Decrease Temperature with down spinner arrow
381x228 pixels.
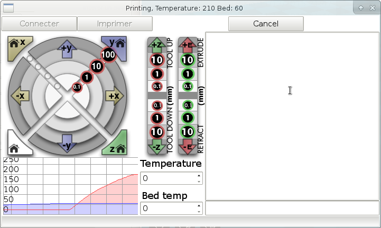pos(199,182)
